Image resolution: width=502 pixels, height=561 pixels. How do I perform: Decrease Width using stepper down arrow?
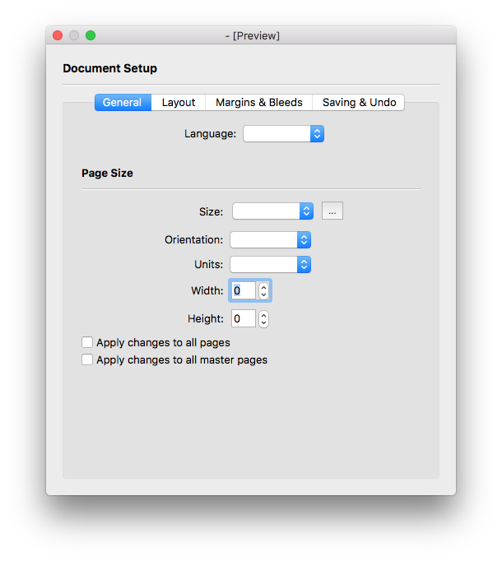pos(263,295)
